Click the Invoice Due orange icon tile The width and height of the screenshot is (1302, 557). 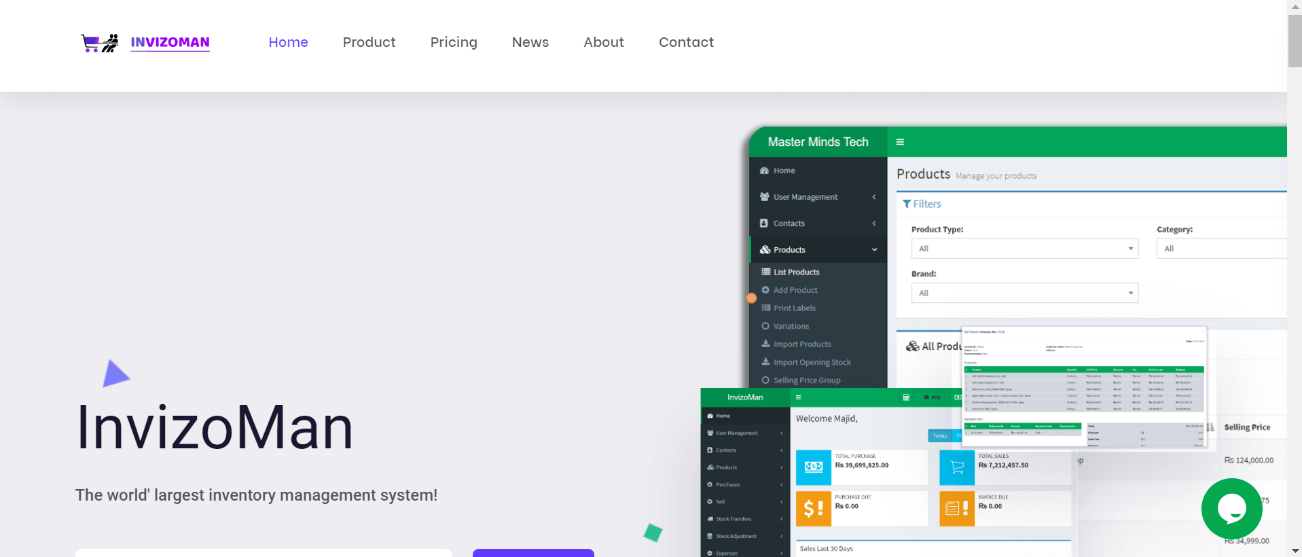(x=956, y=508)
